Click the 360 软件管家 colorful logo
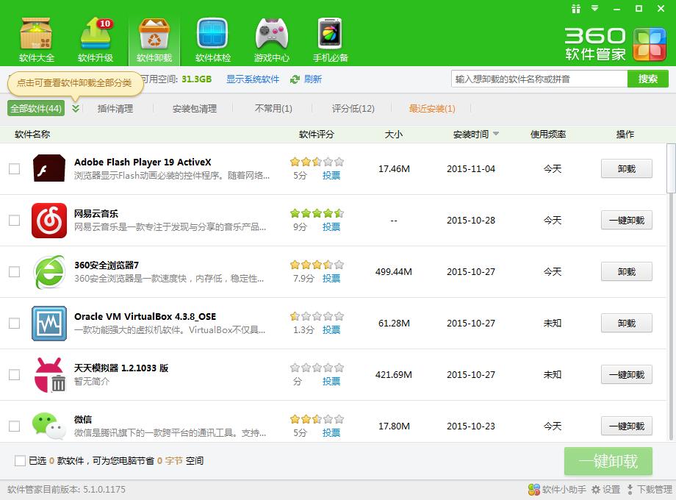 650,44
